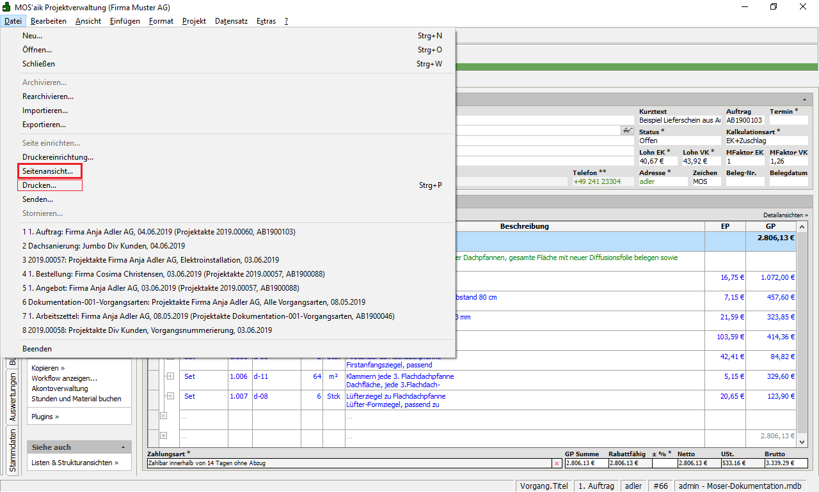Switch to the Stammdaten vertical tab

(12, 450)
